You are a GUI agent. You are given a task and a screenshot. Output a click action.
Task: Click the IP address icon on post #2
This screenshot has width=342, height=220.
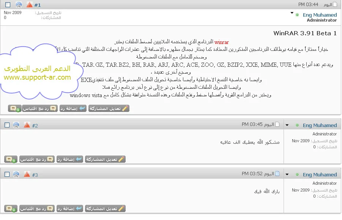[x=16, y=125]
